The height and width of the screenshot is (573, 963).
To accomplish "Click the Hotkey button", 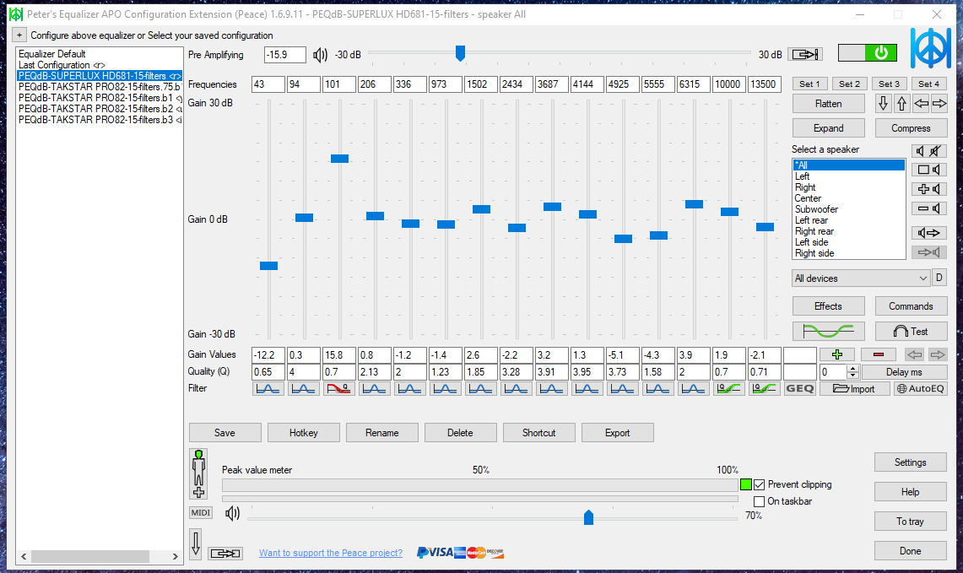I will click(303, 433).
